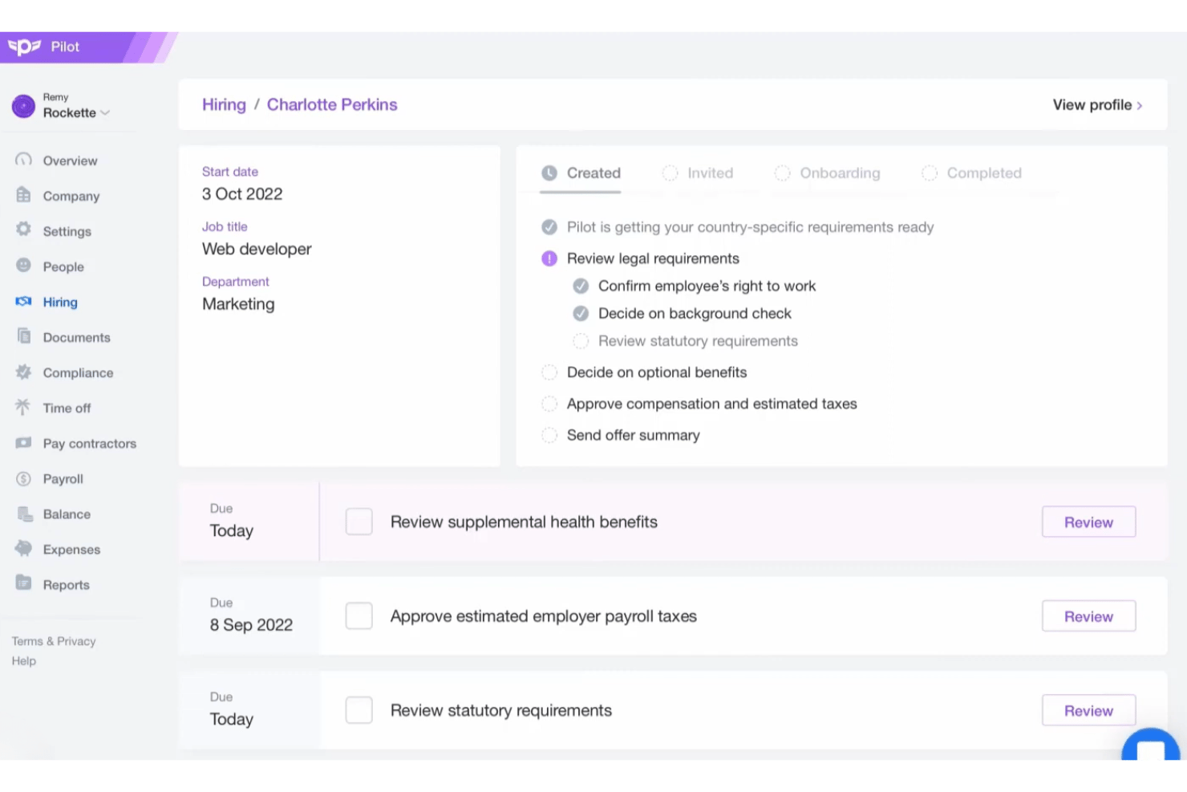Check the Review supplemental health benefits box
1187x792 pixels.
pyautogui.click(x=359, y=522)
